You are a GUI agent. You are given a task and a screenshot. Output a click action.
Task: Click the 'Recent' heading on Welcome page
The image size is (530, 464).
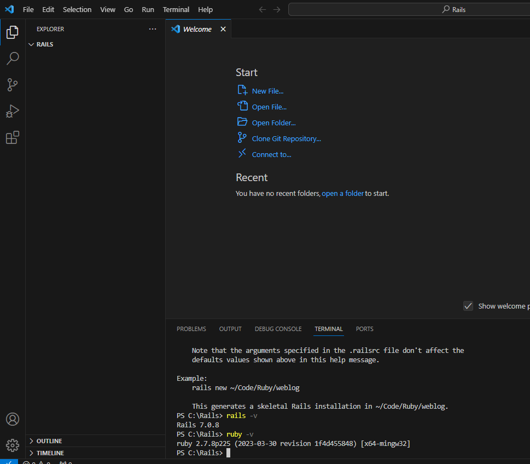252,177
